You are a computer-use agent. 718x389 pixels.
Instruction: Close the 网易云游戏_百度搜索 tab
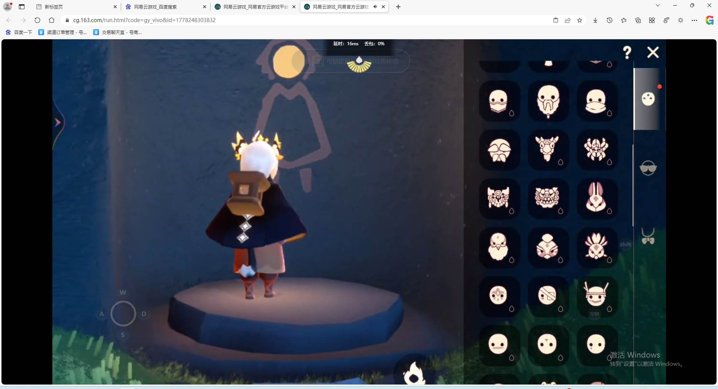pos(205,7)
